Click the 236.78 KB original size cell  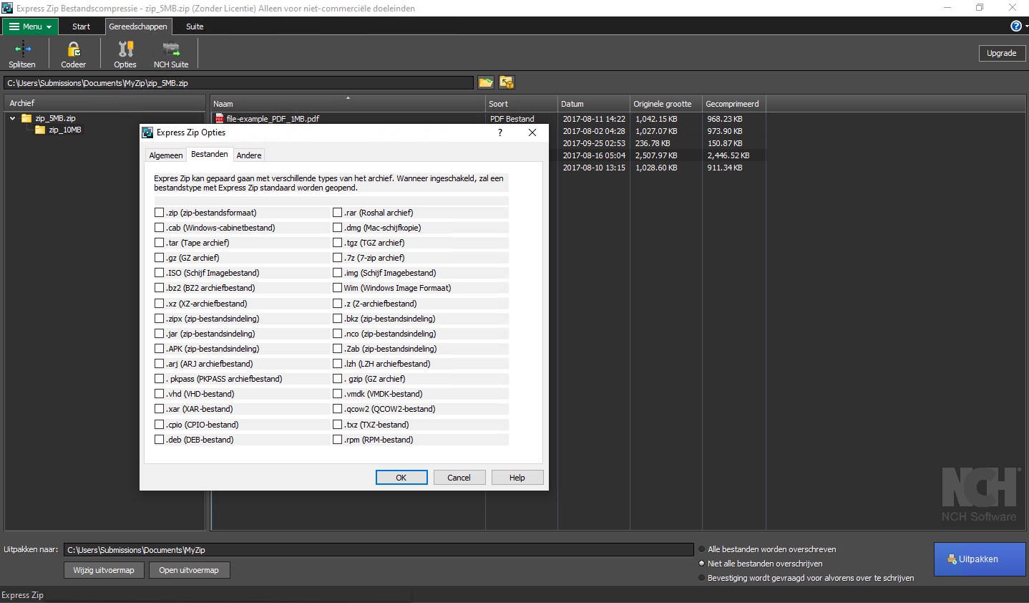pos(653,143)
